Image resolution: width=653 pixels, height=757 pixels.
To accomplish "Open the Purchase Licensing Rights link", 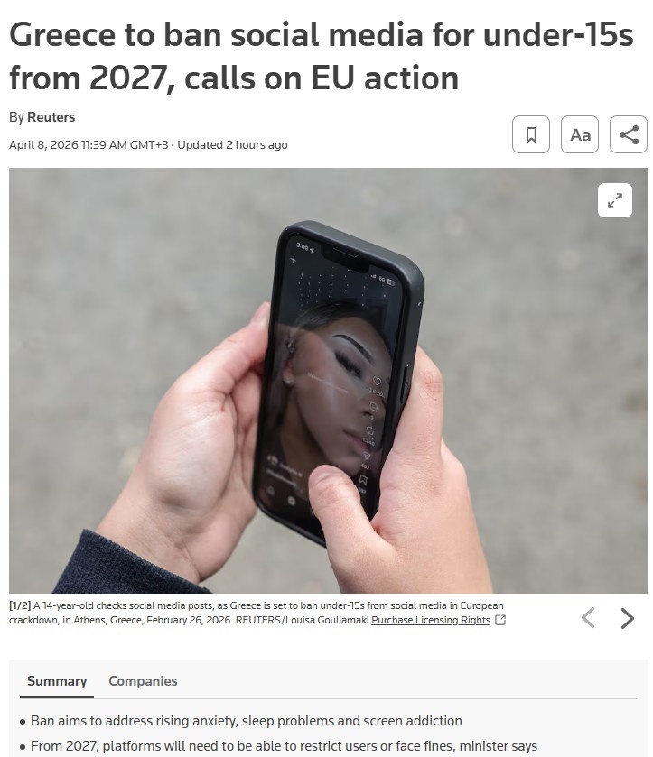I will 431,620.
